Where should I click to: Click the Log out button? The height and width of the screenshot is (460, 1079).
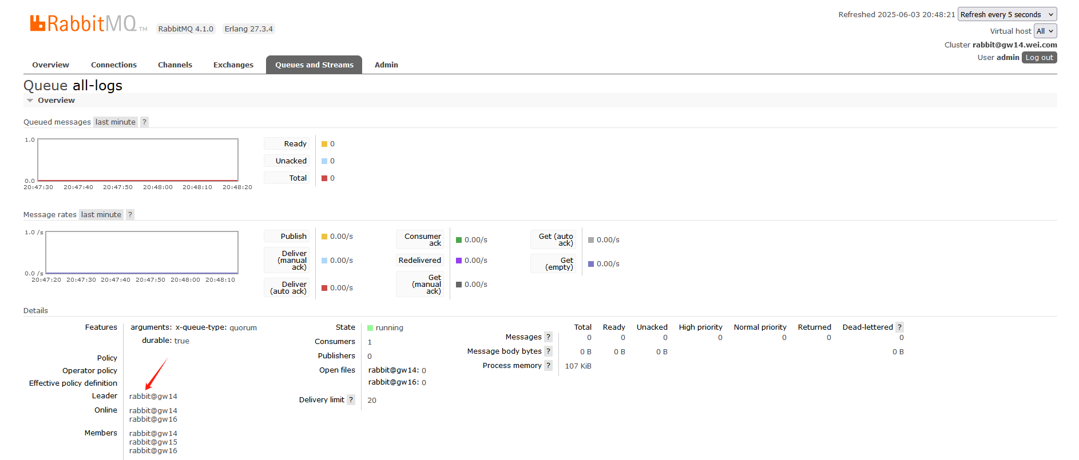click(x=1039, y=57)
